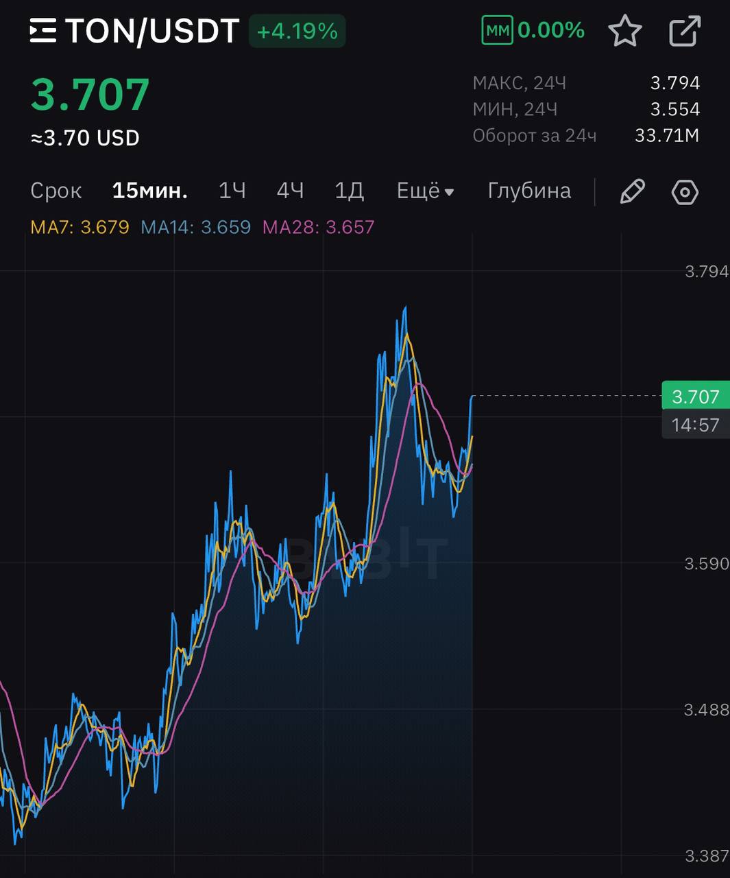Switch to the 1Ч timeframe
730x878 pixels.
232,191
